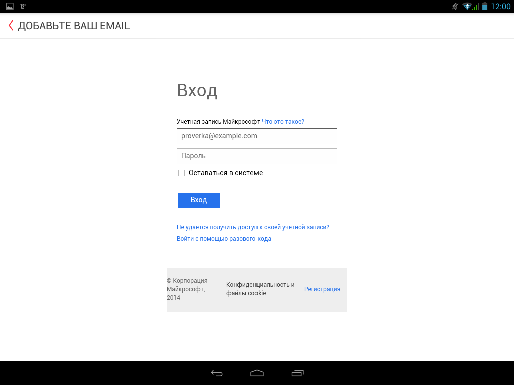This screenshot has height=385, width=514.
Task: Tap the red back chevron in the header
Action: pos(11,26)
